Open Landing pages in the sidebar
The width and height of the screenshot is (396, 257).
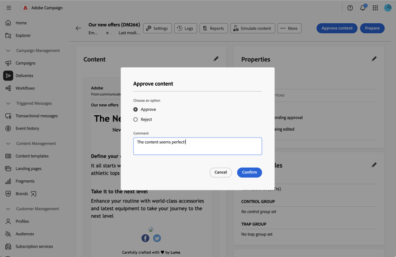point(29,169)
